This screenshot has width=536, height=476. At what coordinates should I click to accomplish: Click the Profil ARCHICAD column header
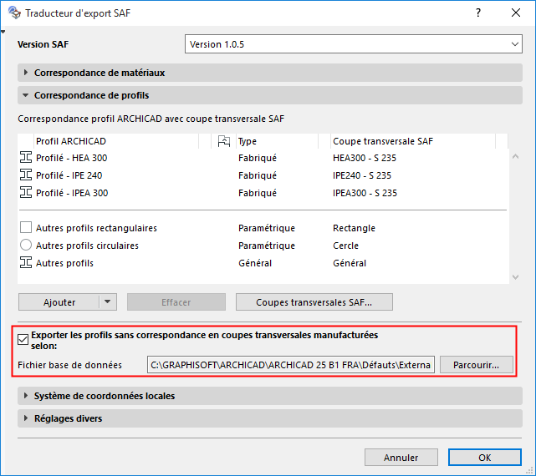pyautogui.click(x=116, y=141)
